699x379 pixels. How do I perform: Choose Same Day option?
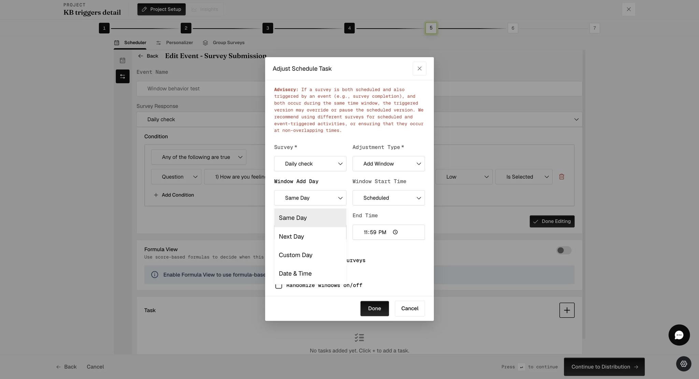(x=310, y=218)
